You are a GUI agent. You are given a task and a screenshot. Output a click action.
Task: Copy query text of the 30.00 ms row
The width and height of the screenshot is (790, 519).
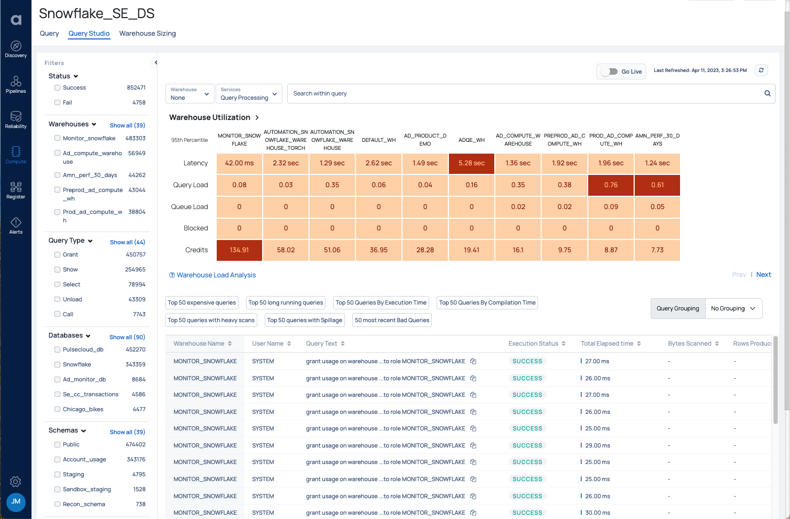click(x=473, y=513)
